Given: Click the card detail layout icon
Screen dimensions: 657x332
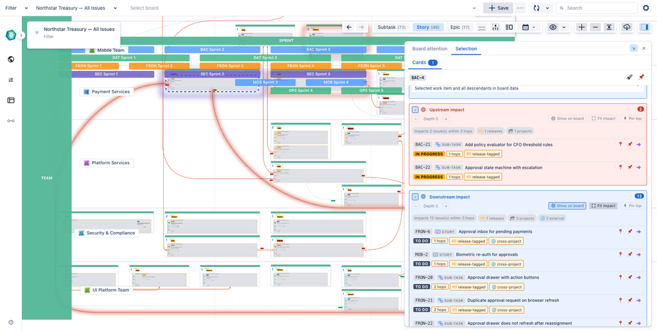Looking at the screenshot, I should 509,27.
